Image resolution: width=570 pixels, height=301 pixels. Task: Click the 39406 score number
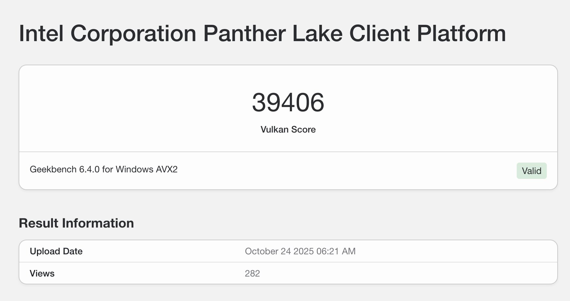point(288,103)
